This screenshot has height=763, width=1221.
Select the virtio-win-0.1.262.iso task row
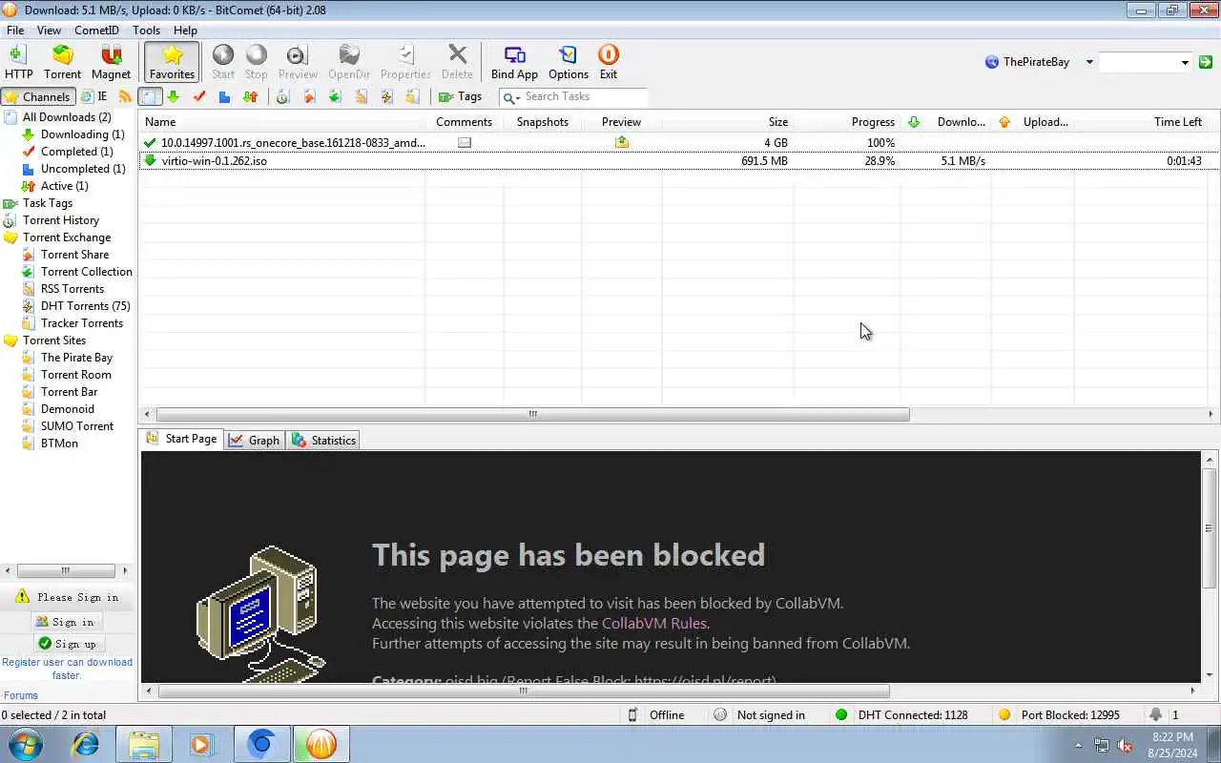click(678, 160)
